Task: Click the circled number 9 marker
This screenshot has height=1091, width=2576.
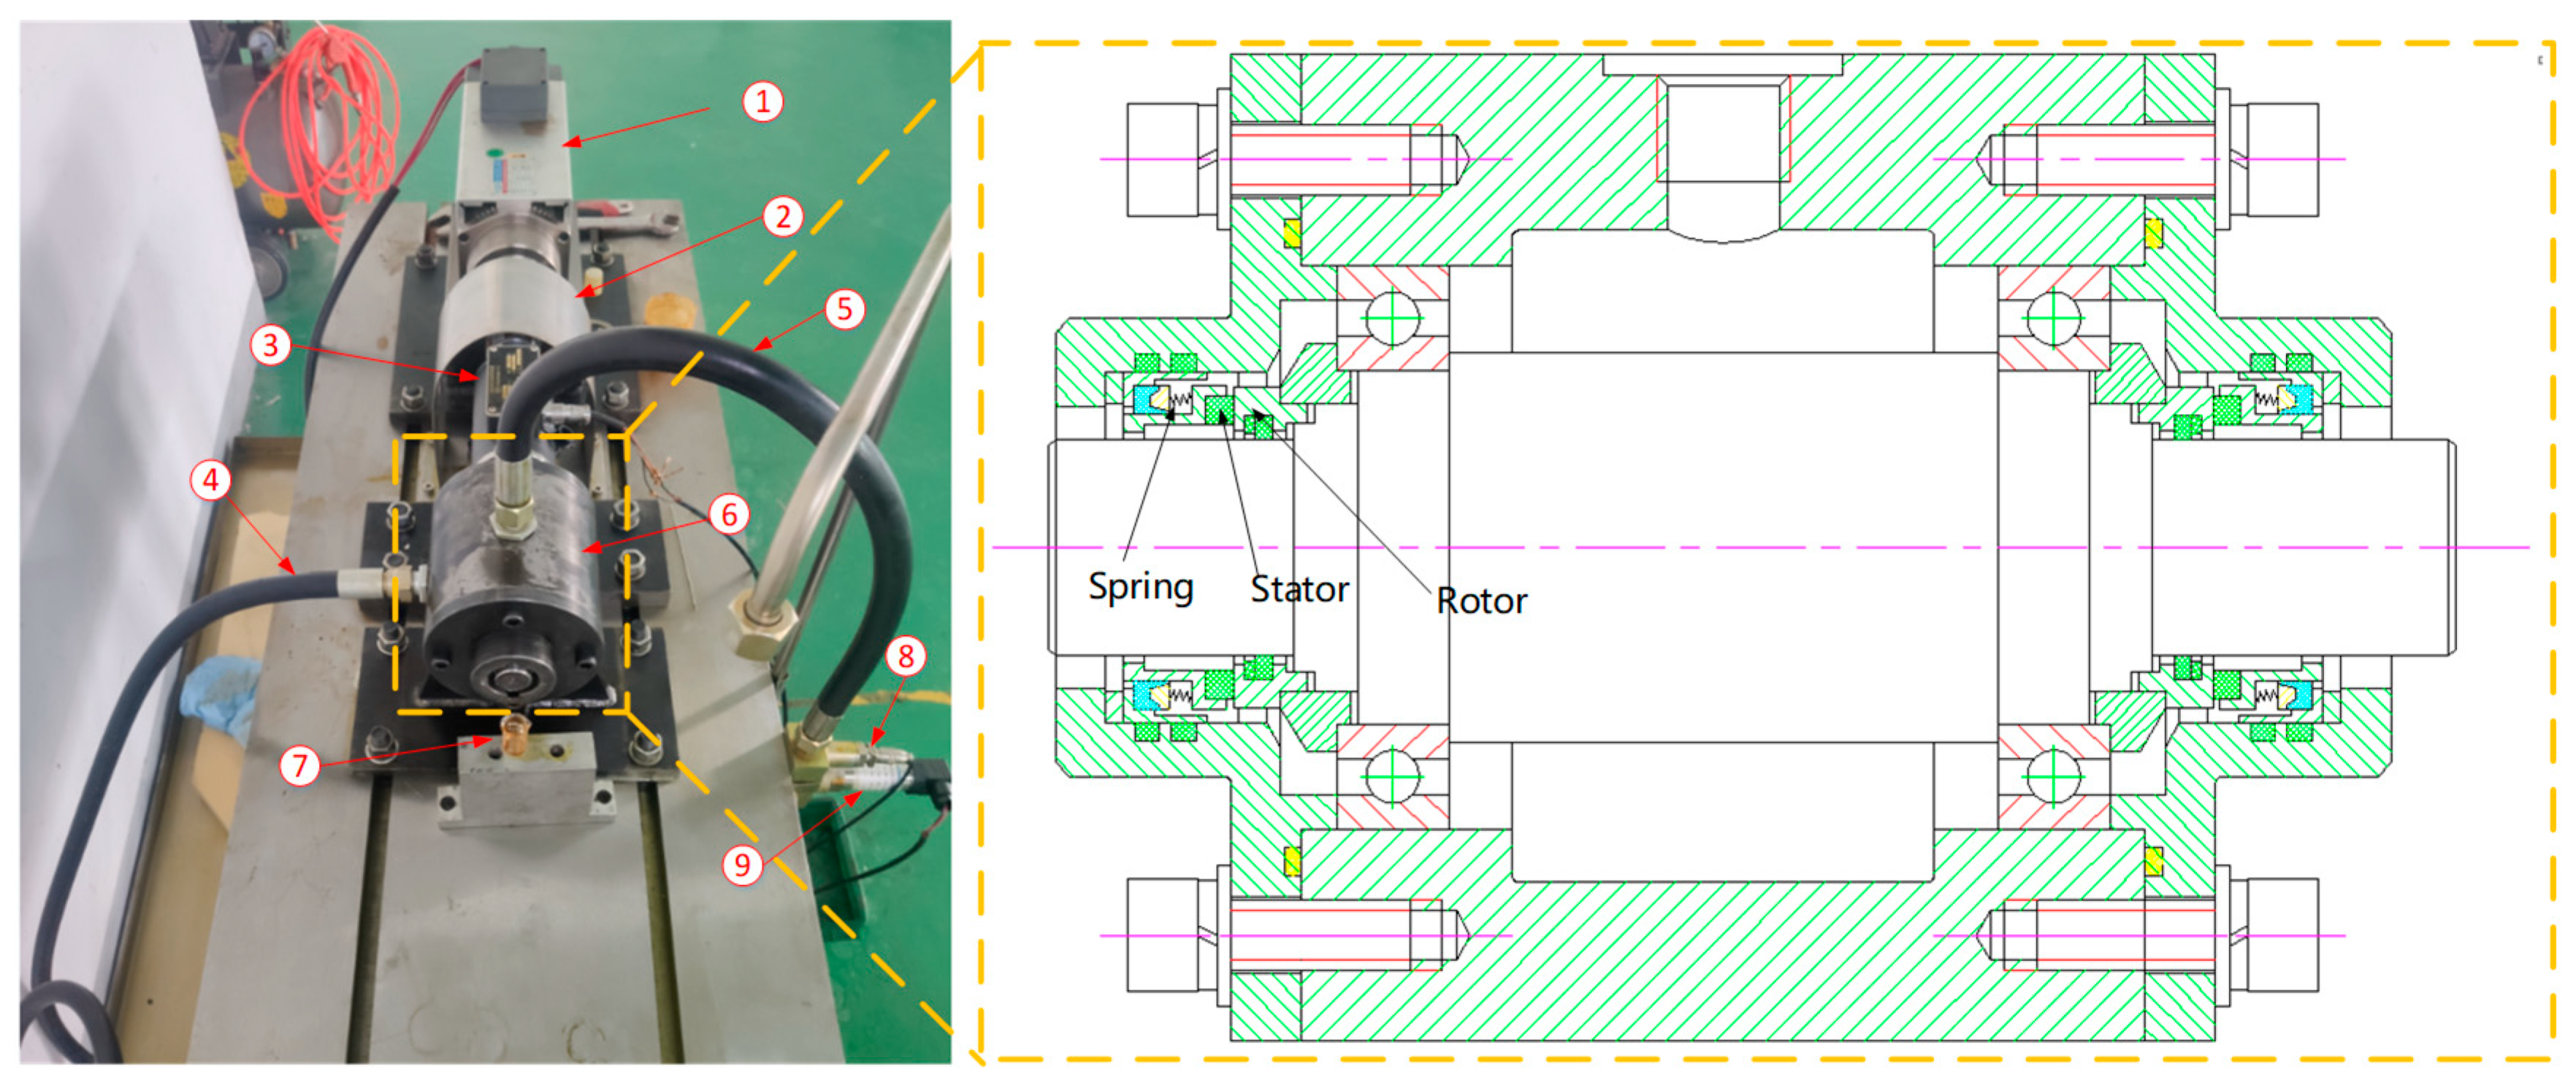Action: 742,864
